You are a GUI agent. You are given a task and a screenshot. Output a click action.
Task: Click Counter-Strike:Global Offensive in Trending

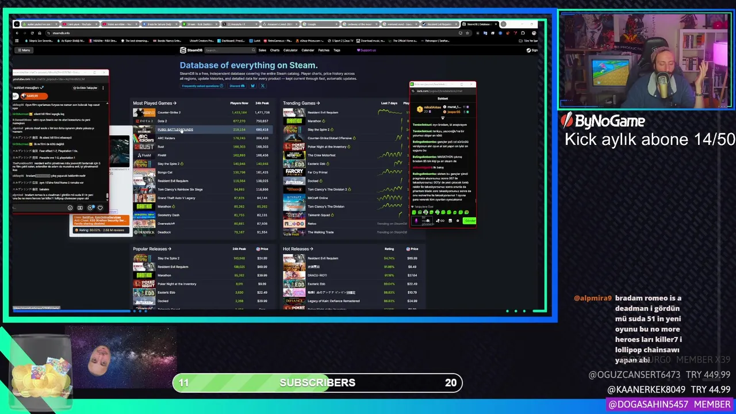[329, 138]
